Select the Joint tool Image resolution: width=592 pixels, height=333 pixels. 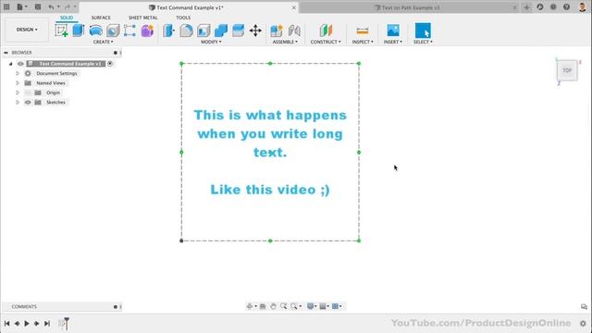[294, 31]
